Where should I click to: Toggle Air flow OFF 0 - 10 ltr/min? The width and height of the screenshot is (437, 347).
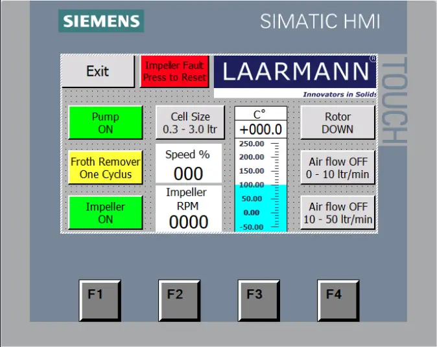tap(338, 168)
